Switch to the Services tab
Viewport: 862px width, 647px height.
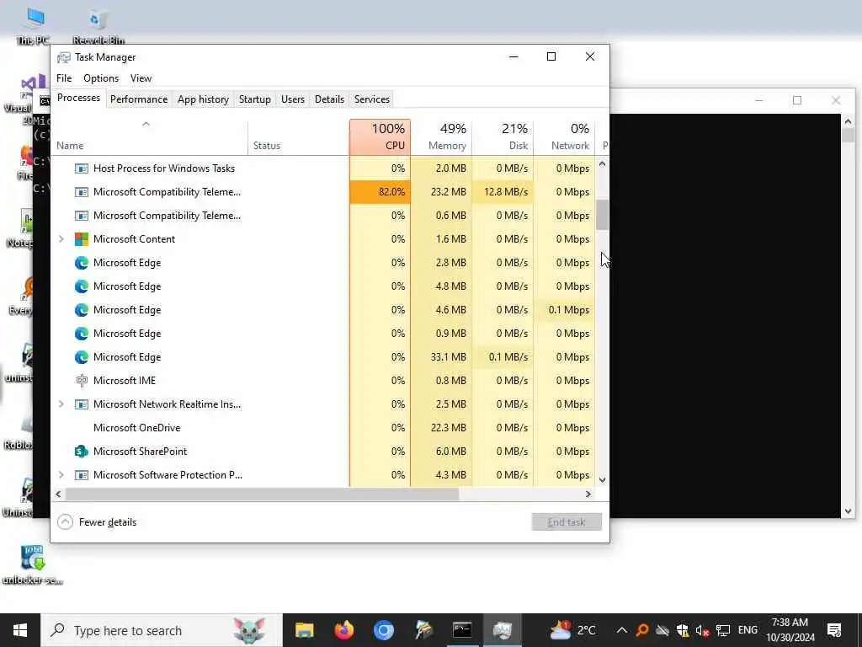[371, 99]
